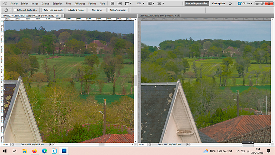This screenshot has height=155, width=275.
Task: Select the Les indispensables workspace
Action: pyautogui.click(x=197, y=4)
